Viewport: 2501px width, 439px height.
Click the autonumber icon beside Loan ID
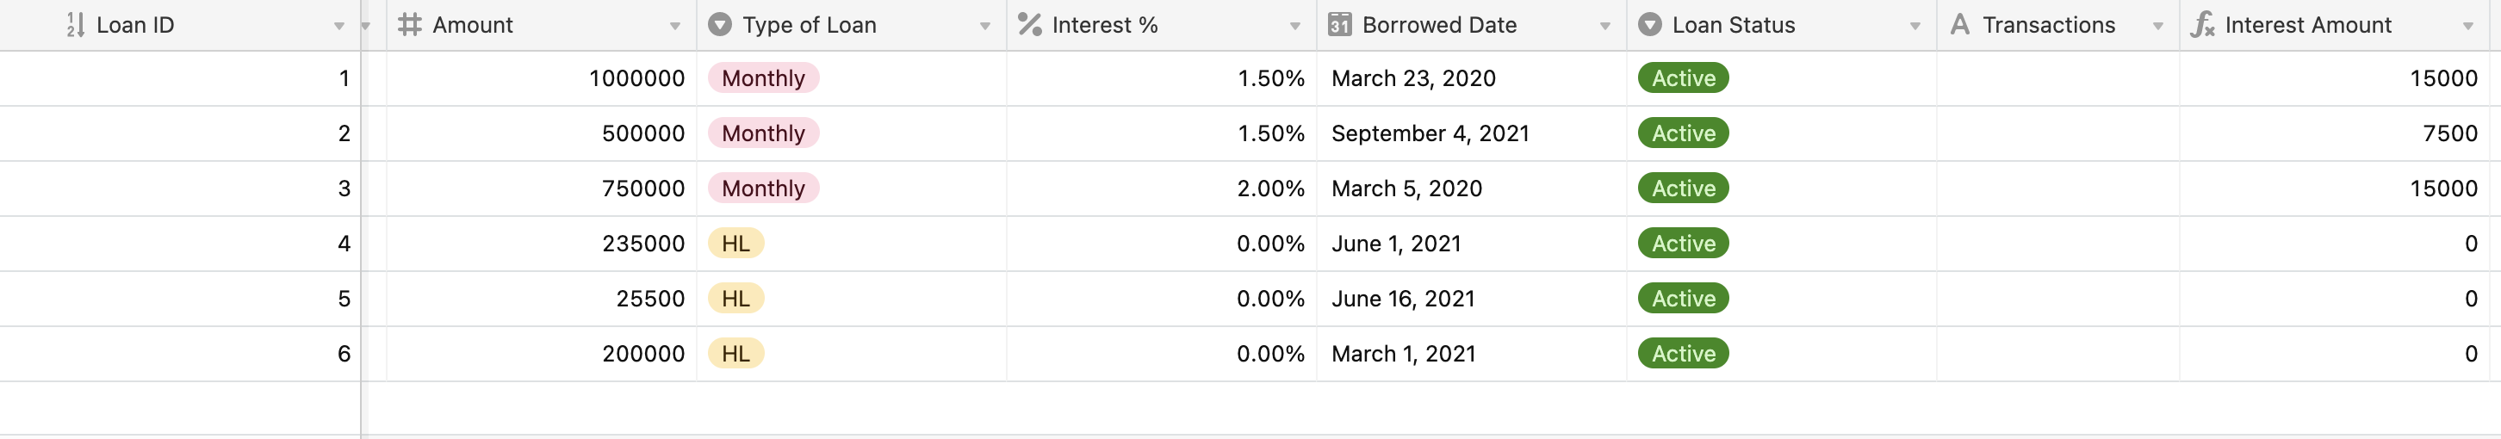(76, 25)
